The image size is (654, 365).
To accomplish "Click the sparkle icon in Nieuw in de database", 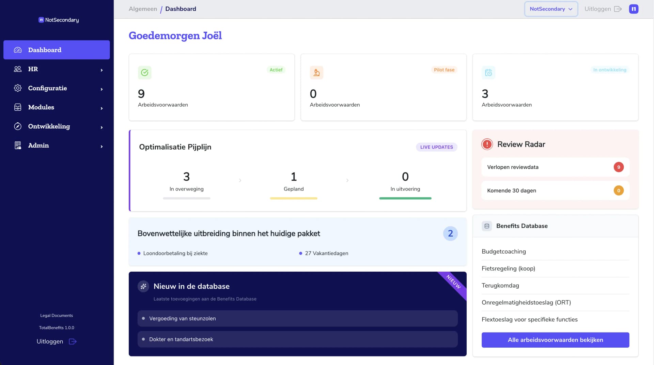I will (x=143, y=286).
